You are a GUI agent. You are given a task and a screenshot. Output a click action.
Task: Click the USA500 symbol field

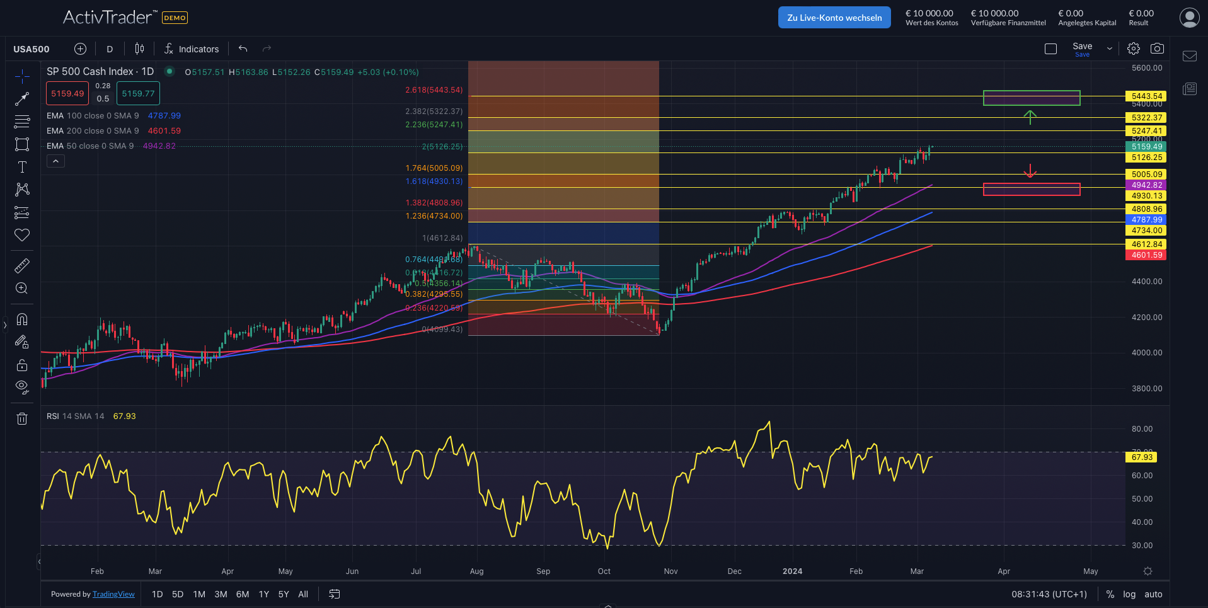pyautogui.click(x=31, y=49)
